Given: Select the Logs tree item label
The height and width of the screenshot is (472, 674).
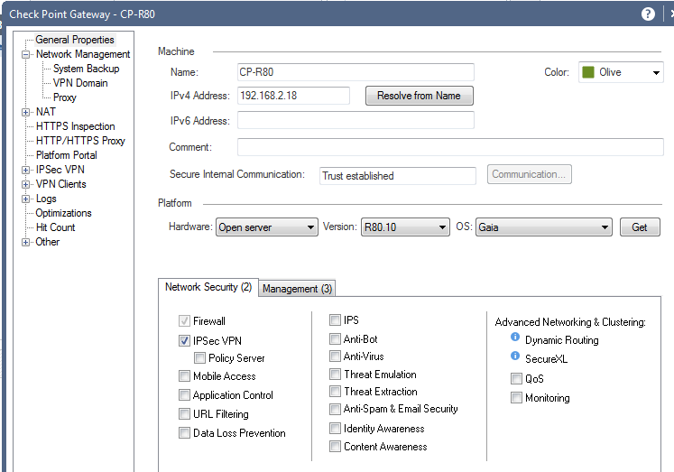Looking at the screenshot, I should click(x=46, y=199).
